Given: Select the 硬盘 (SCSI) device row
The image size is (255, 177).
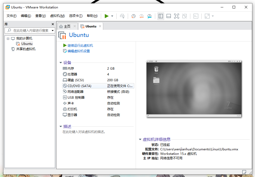Looking at the screenshot, I should [98, 80].
